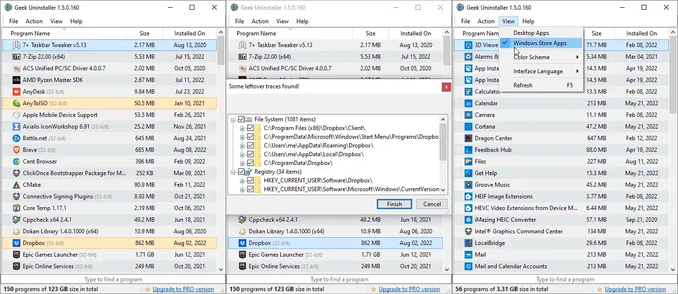Click the AnyDesk program icon
This screenshot has height=294, width=678.
pyautogui.click(x=16, y=92)
